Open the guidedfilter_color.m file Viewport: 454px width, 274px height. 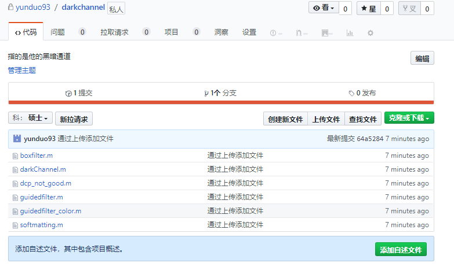[50, 211]
